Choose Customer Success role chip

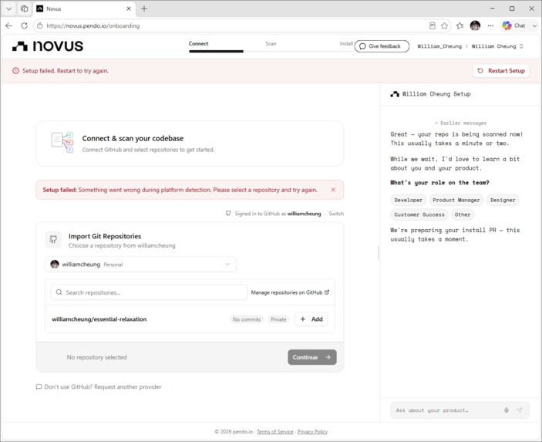(419, 214)
